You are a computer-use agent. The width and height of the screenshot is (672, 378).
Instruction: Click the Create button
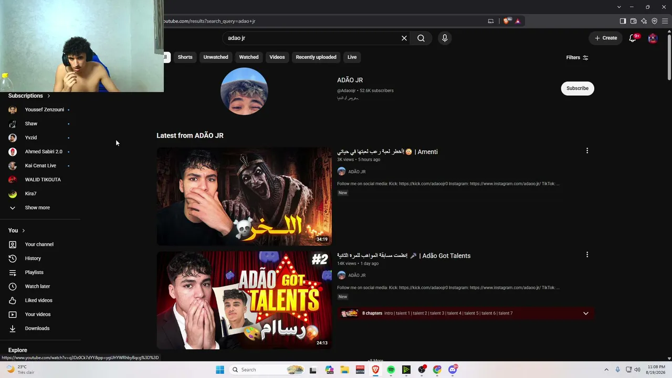606,38
